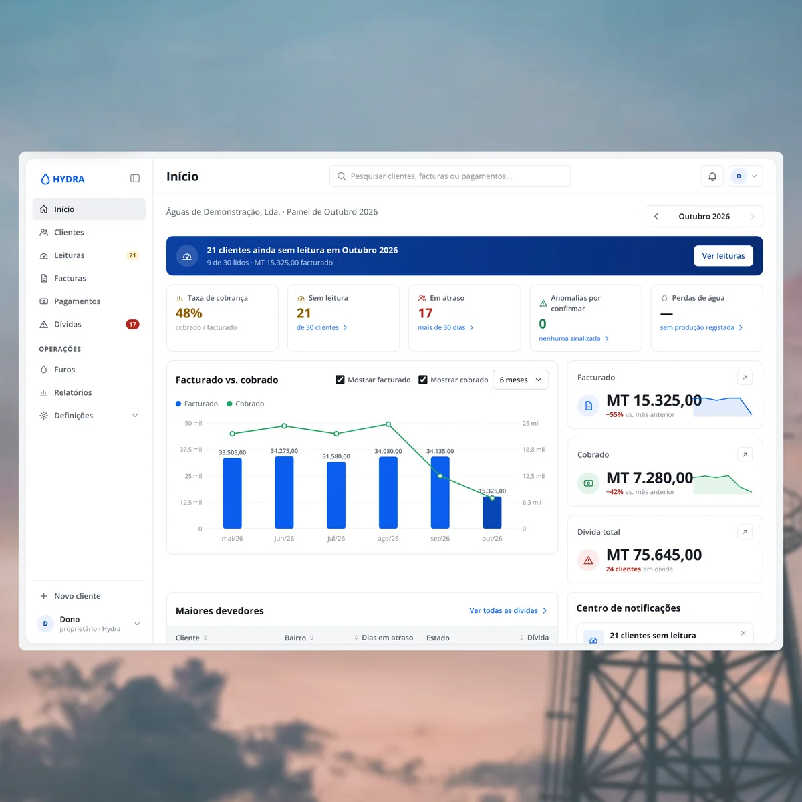Click the warning icon beside MT 75.645,00

pyautogui.click(x=589, y=561)
